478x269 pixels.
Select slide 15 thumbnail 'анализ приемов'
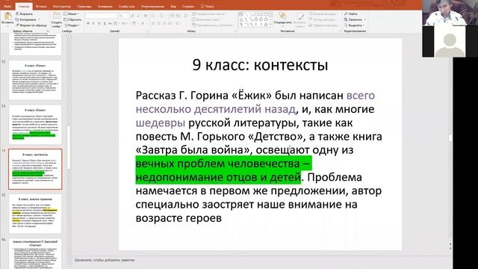tap(35, 214)
